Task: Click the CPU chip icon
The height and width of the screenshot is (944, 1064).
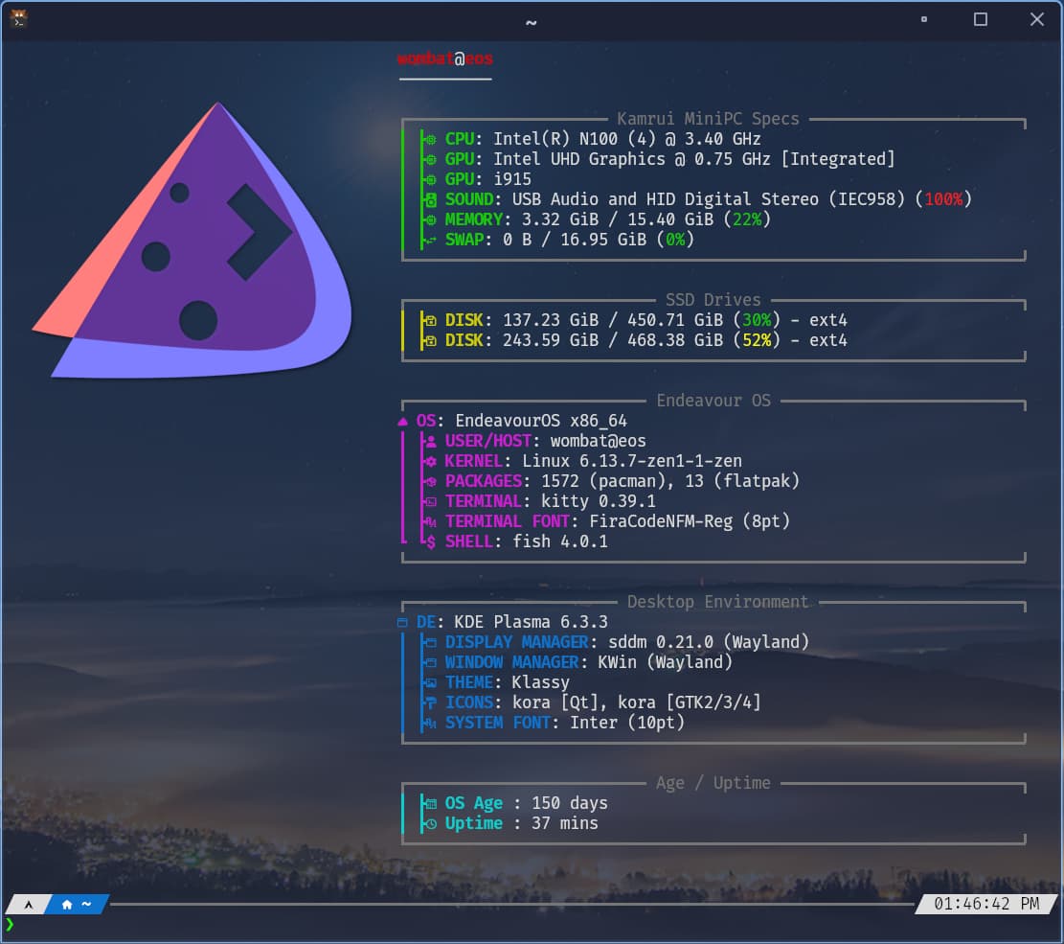Action: (x=430, y=139)
